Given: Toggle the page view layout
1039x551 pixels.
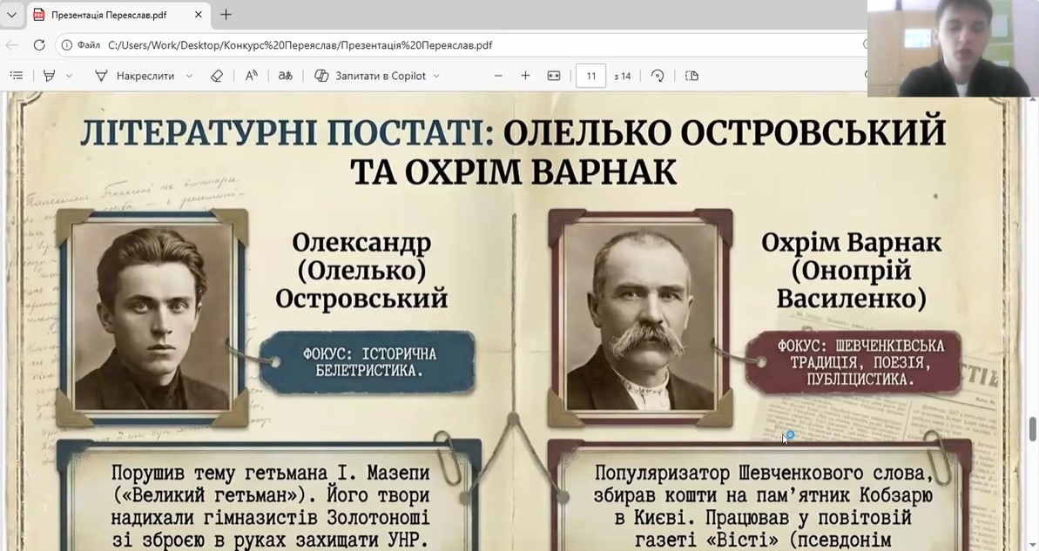Looking at the screenshot, I should click(692, 76).
